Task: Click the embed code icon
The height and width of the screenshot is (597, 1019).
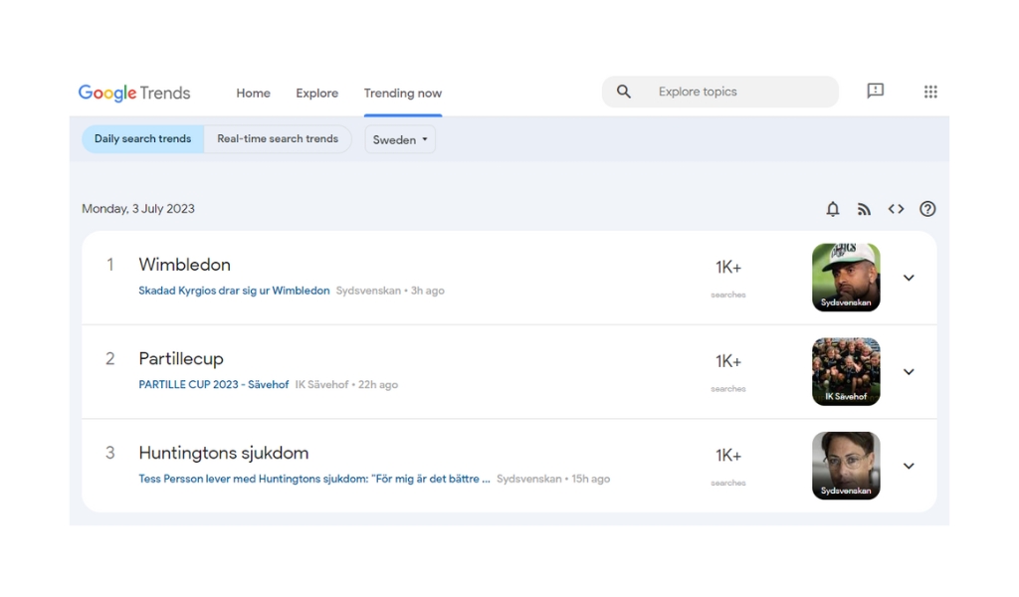Action: tap(896, 209)
